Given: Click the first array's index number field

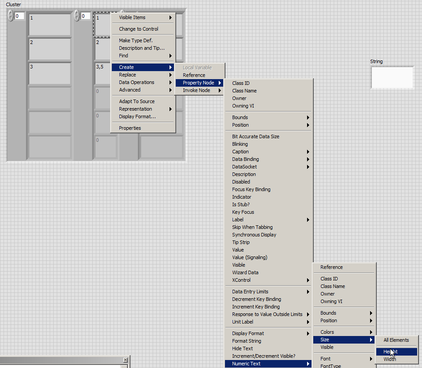Looking at the screenshot, I should [x=20, y=16].
